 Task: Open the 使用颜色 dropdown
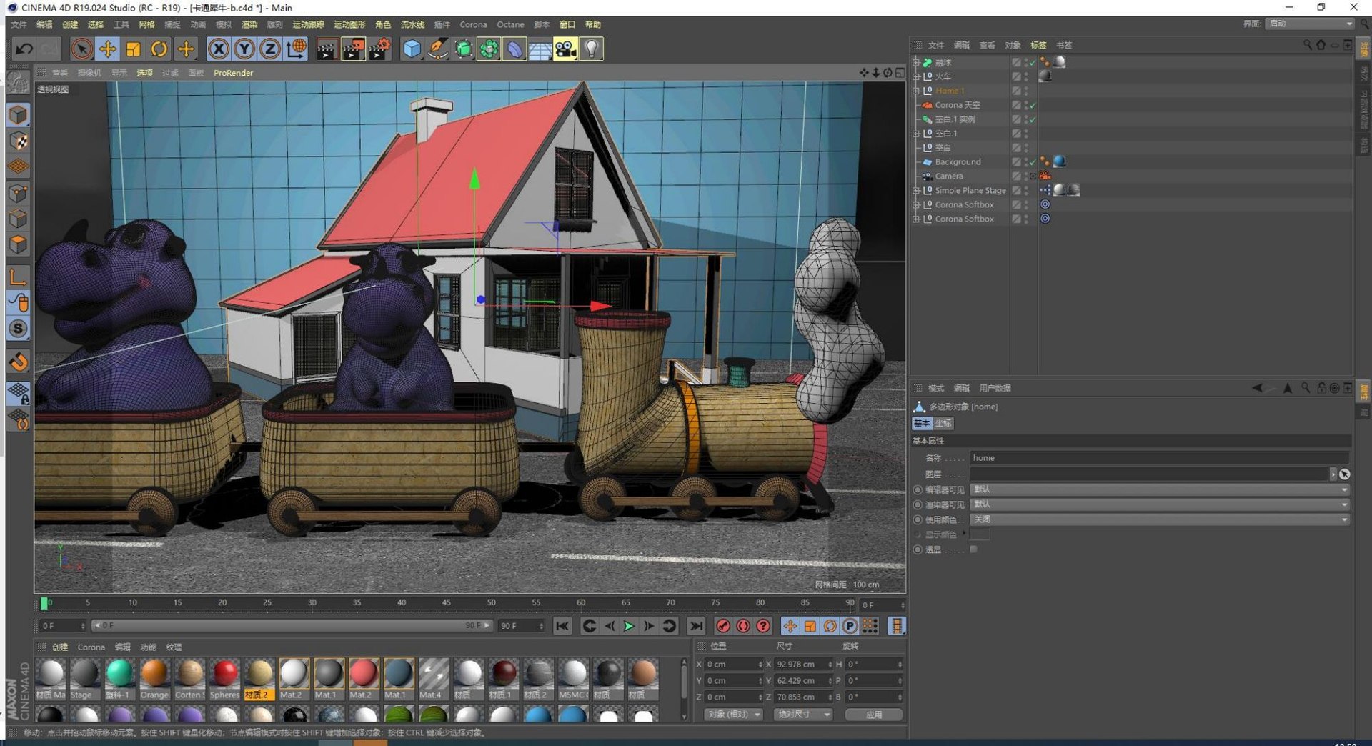1159,520
